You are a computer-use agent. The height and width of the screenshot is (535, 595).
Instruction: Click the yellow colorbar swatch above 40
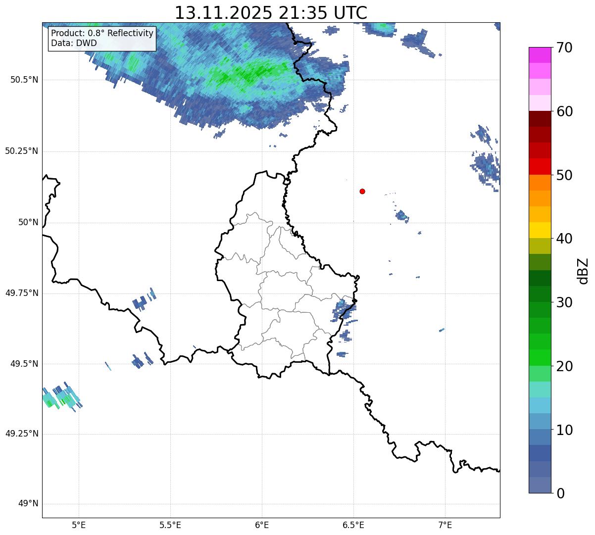coord(540,230)
